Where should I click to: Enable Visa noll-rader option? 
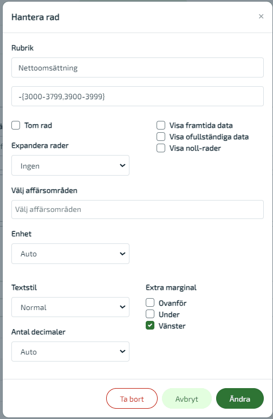[161, 148]
